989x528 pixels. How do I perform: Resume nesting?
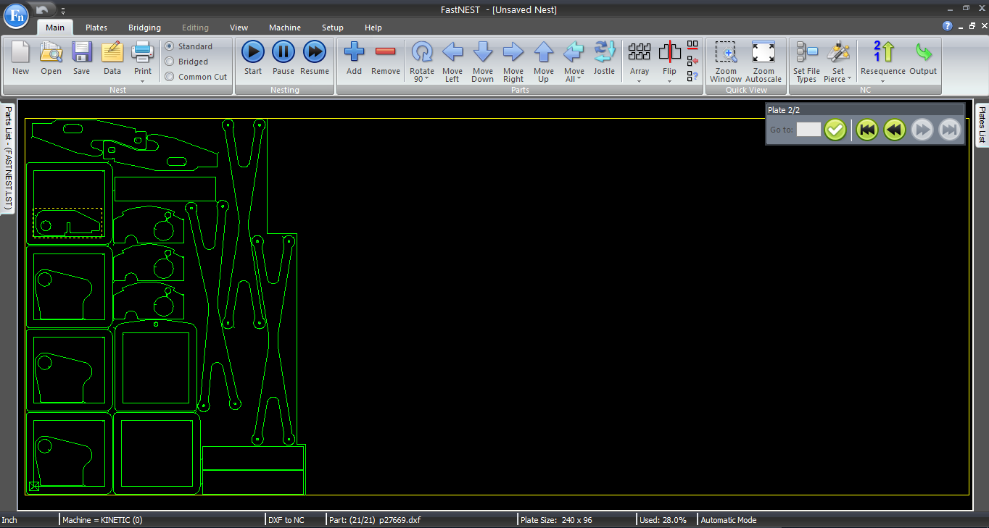click(314, 58)
